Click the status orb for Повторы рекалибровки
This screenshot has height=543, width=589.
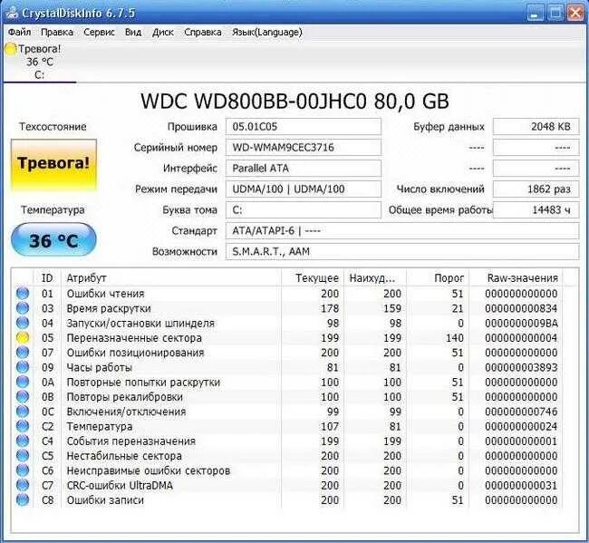coord(23,397)
